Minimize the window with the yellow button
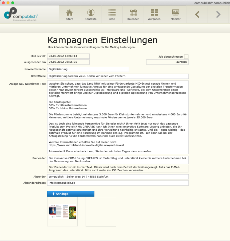Viewport: 230px width, 241px height. 8,3
